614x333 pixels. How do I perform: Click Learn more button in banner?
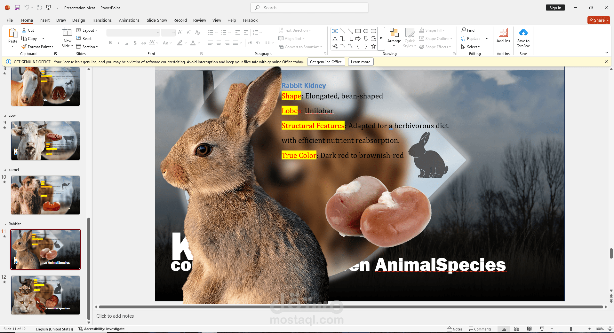click(x=361, y=62)
